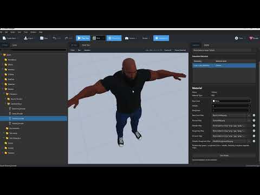This screenshot has width=260, height=195.
Task: Click the Donate heart icon
Action: point(251,38)
